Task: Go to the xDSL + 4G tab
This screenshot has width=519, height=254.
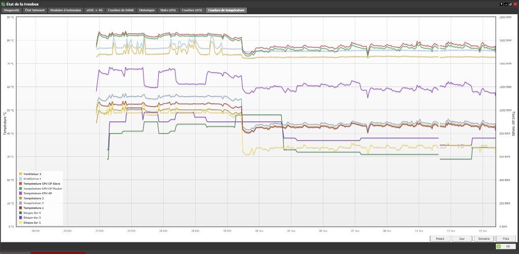Action: click(94, 10)
